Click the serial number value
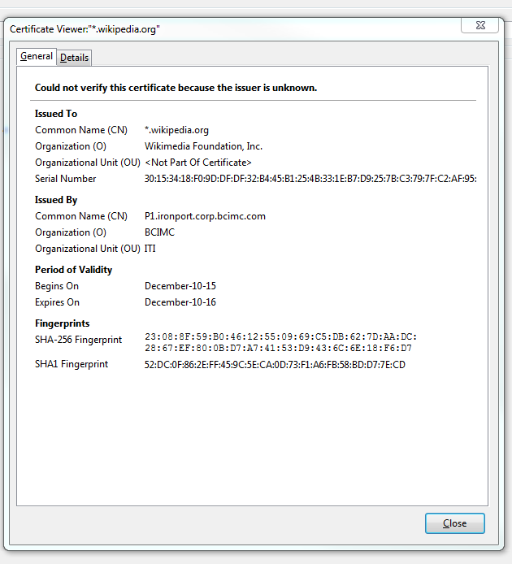 pyautogui.click(x=310, y=179)
